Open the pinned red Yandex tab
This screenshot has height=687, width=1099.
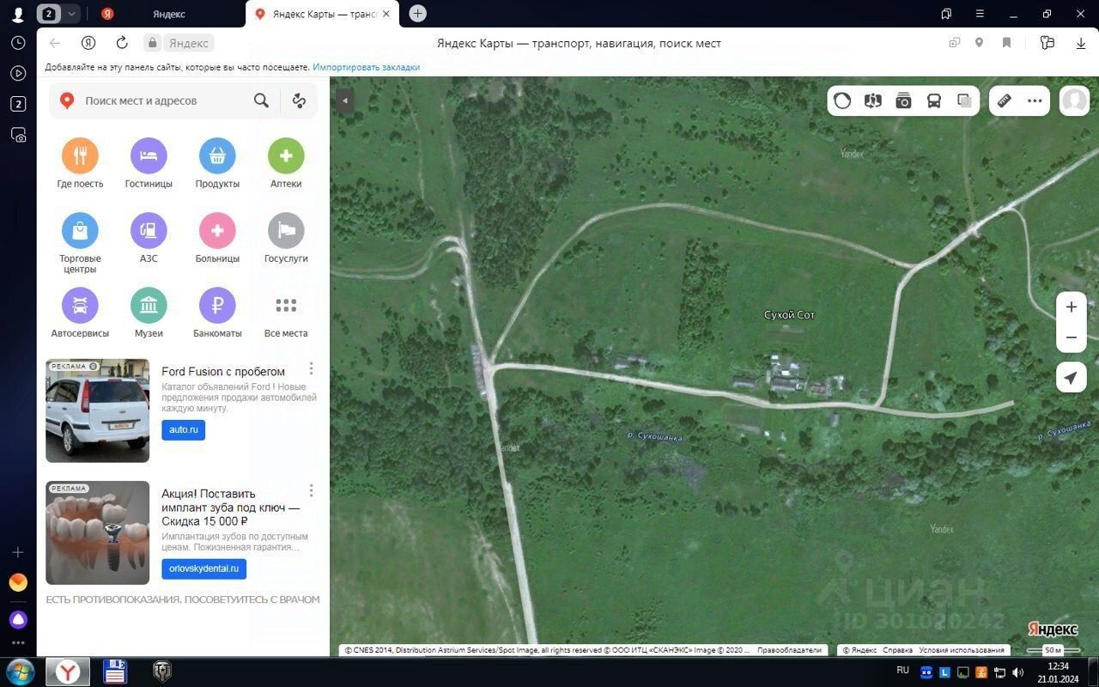click(x=107, y=14)
